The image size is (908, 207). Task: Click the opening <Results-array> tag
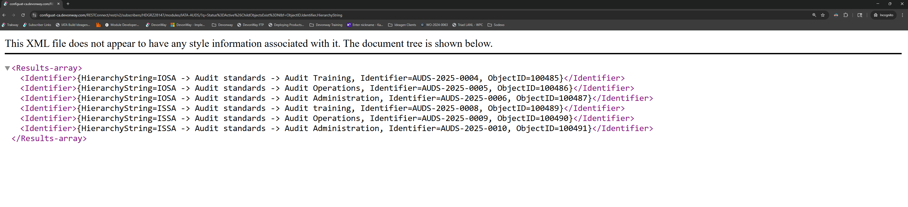(x=47, y=68)
